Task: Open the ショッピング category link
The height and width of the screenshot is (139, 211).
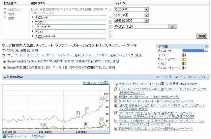Action: (x=126, y=55)
